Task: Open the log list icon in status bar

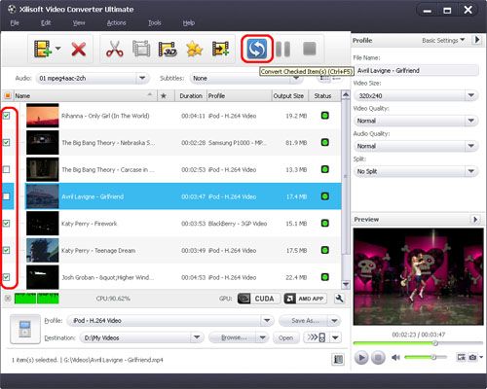Action: [338, 359]
